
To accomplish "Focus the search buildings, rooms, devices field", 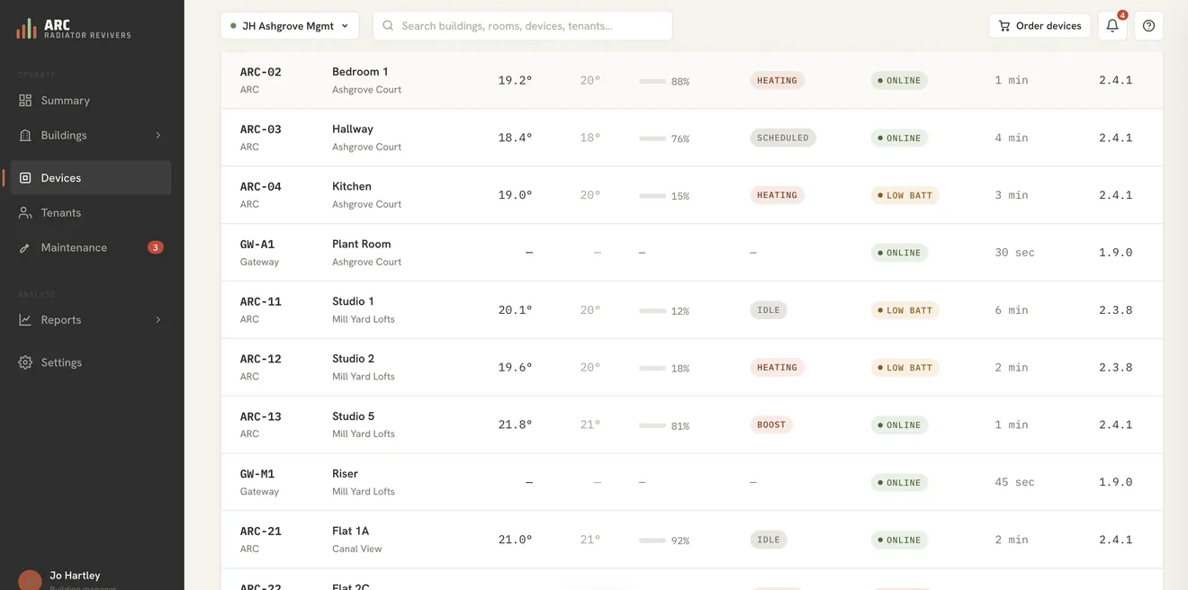I will (x=523, y=26).
